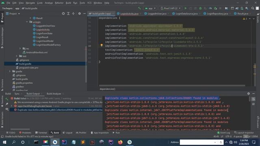Open the Build Variants side panel
Image resolution: width=260 pixels, height=146 pixels.
coord(2,120)
